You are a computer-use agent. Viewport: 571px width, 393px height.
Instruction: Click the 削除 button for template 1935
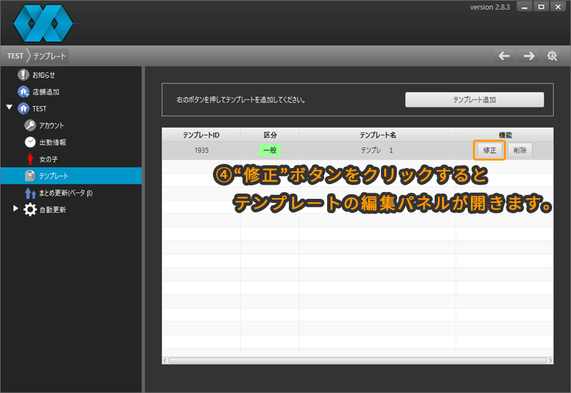tap(520, 150)
